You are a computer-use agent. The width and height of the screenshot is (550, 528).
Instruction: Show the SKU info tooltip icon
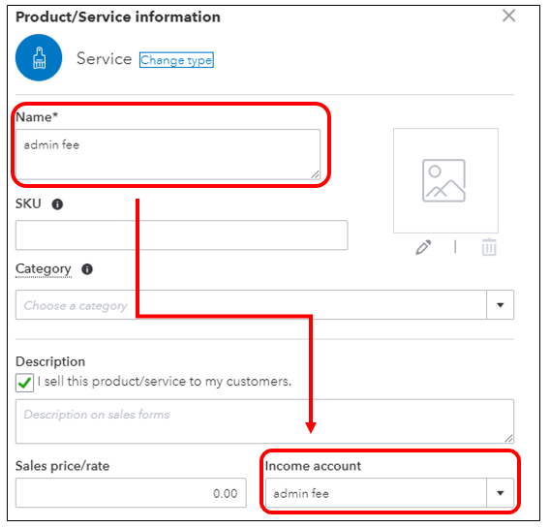(x=57, y=204)
